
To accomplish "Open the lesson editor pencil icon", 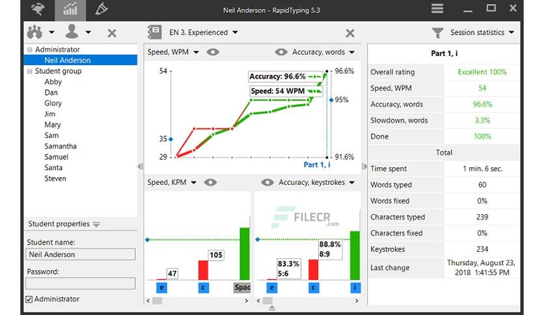I will click(x=102, y=9).
